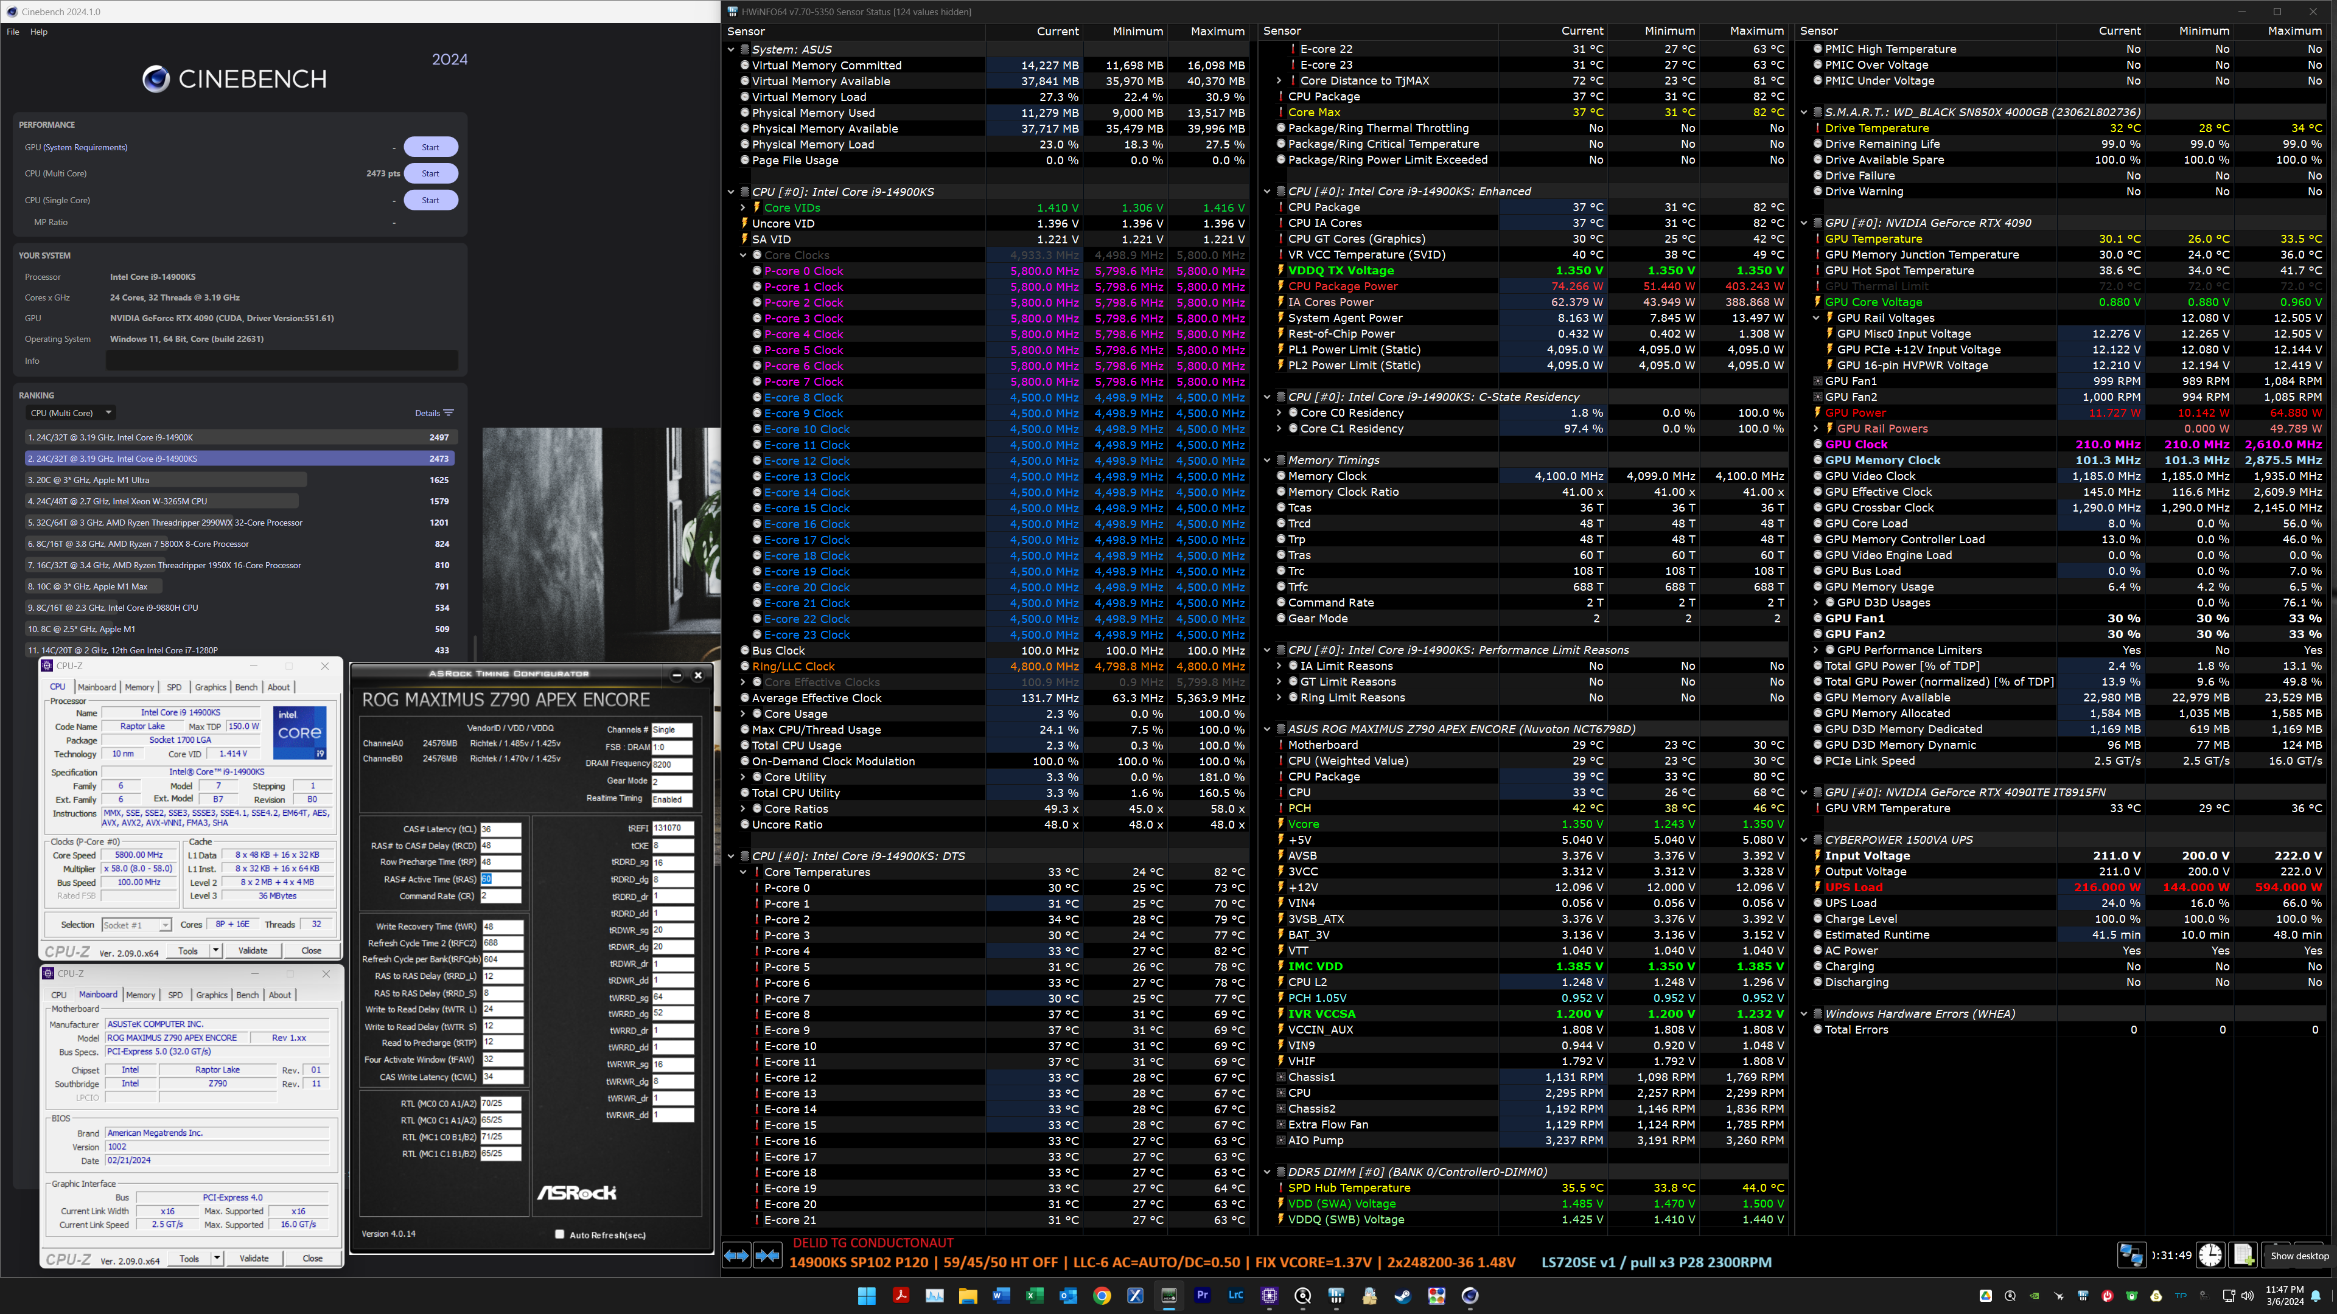Open the Windows Start menu

click(x=867, y=1296)
